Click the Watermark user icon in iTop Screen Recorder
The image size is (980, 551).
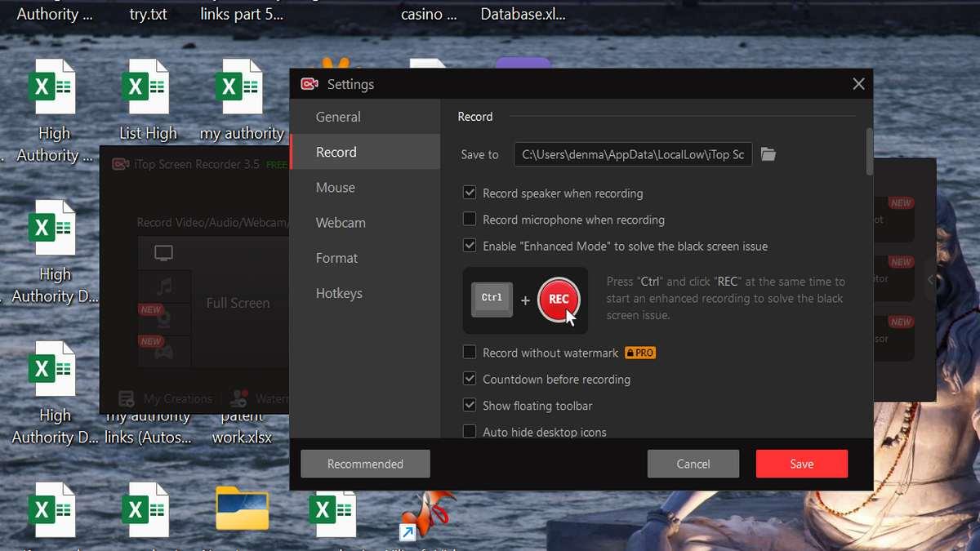pos(239,398)
